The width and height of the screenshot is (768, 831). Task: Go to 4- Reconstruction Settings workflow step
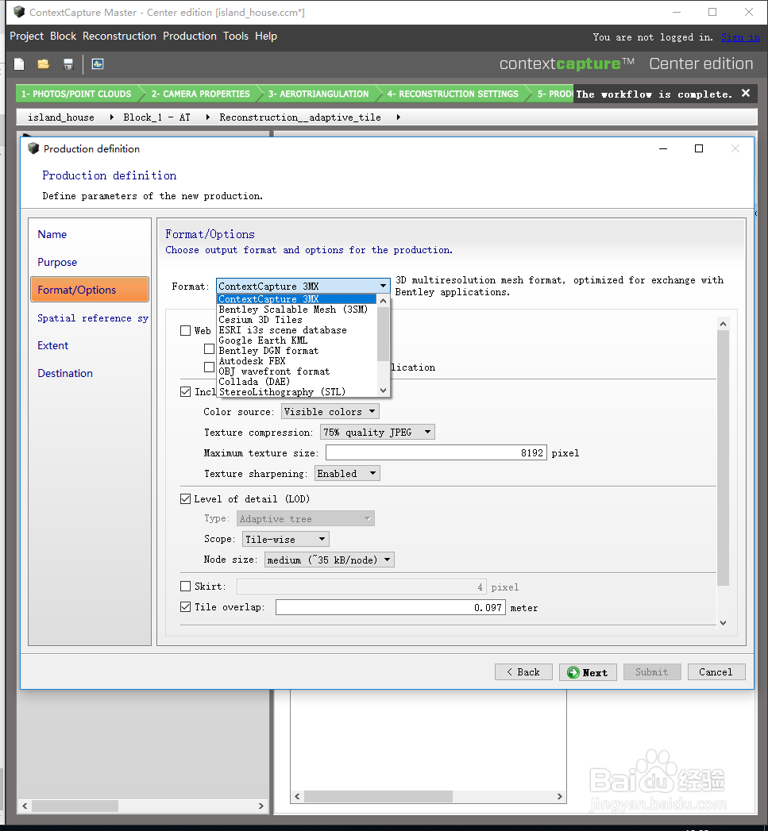pyautogui.click(x=453, y=94)
